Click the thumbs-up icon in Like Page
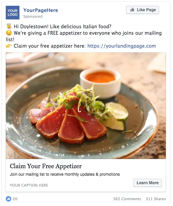The width and height of the screenshot is (173, 206). [132, 10]
